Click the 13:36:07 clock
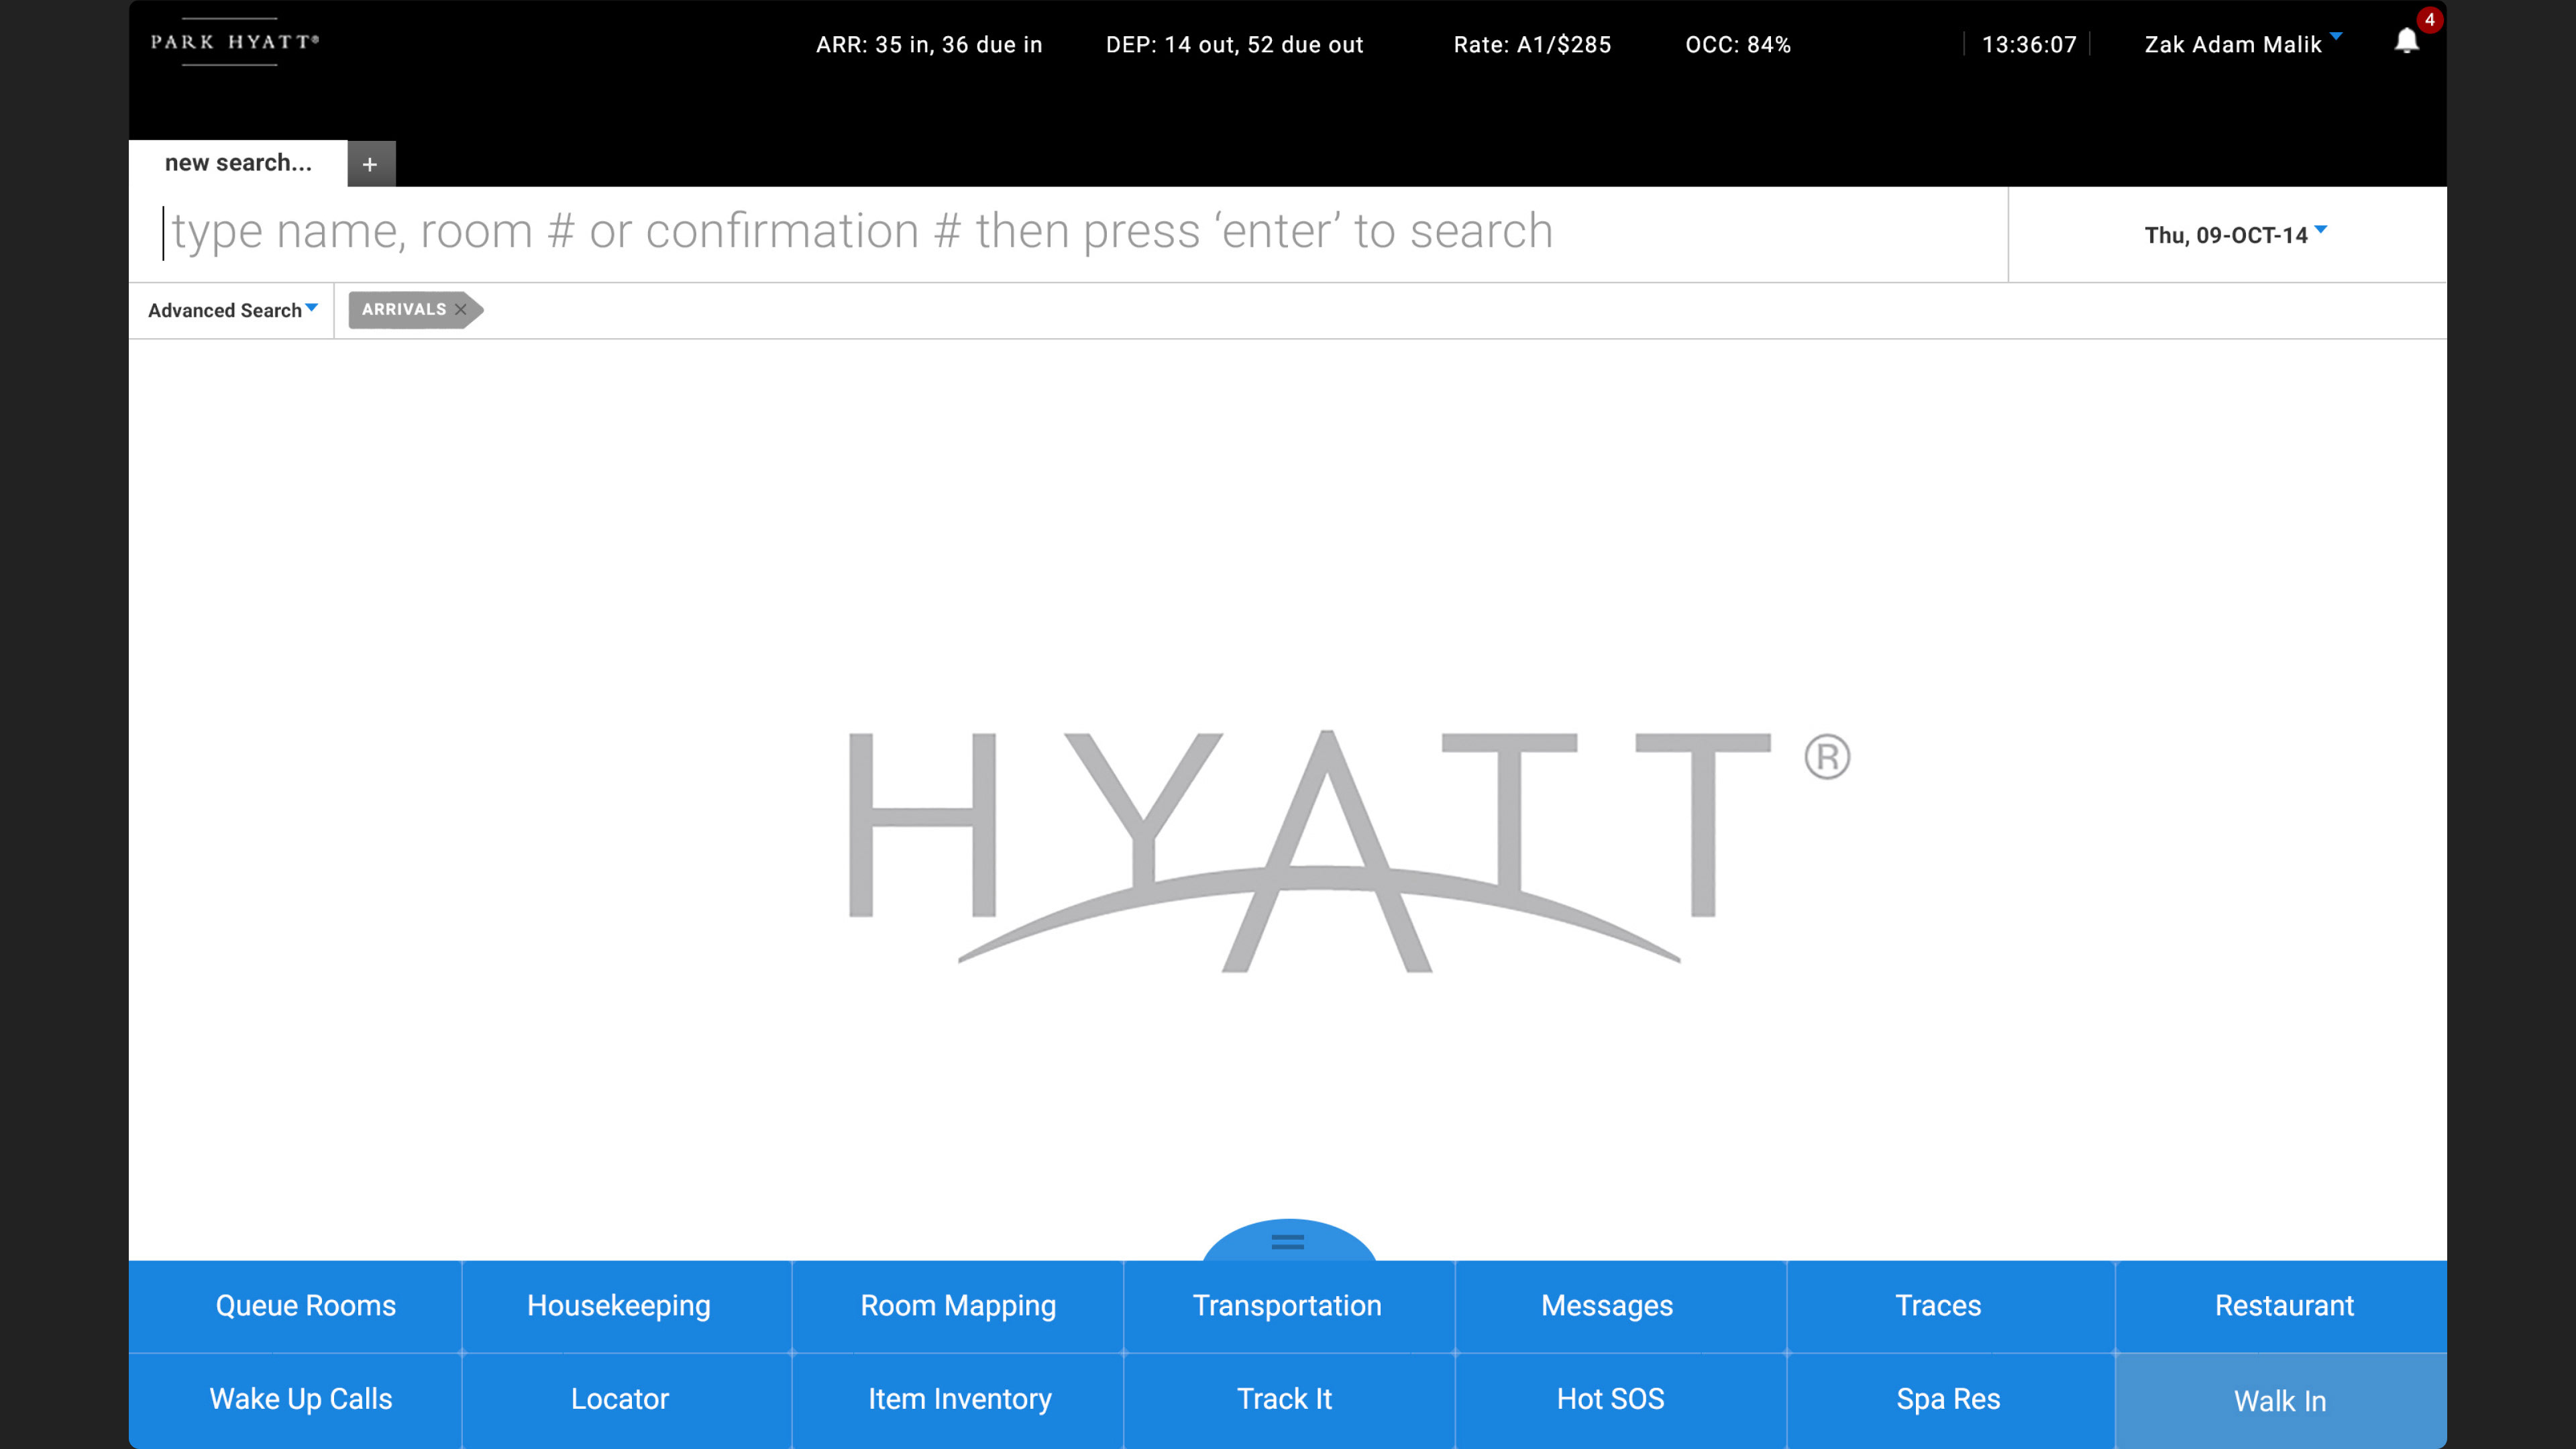2576x1449 pixels. click(2029, 45)
